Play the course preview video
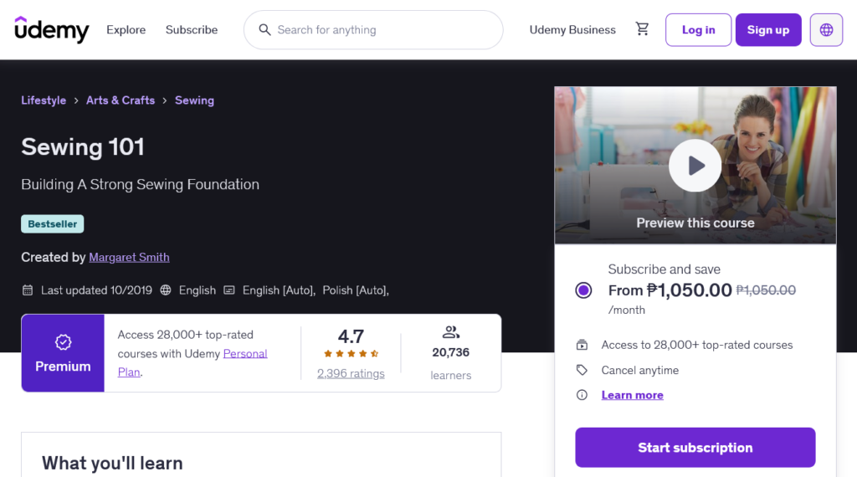The image size is (857, 477). pos(695,165)
